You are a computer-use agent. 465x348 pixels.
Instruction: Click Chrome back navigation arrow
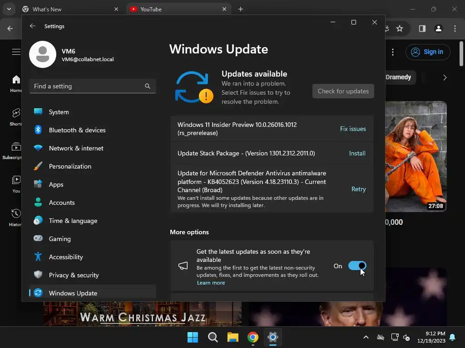10,29
